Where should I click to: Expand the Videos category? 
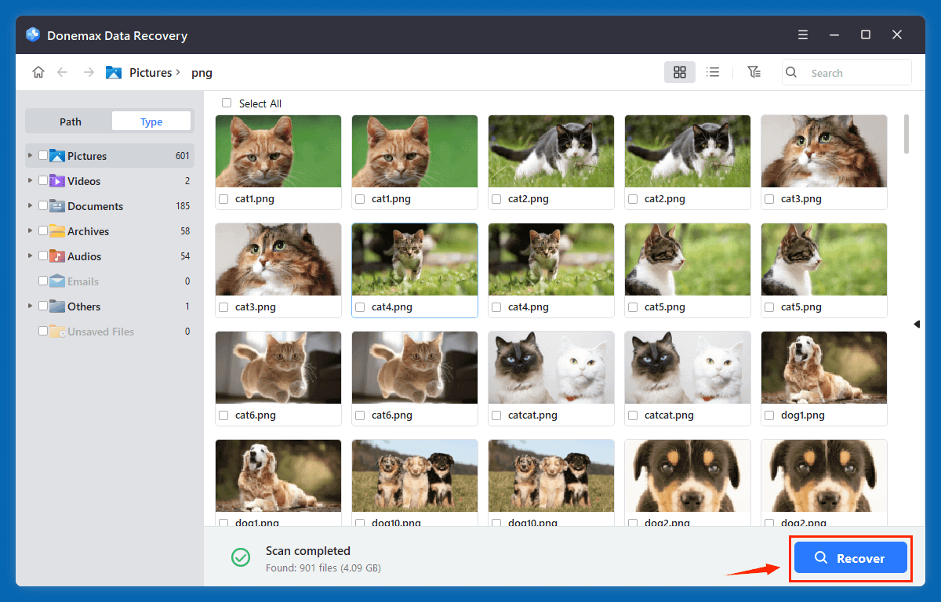(29, 180)
